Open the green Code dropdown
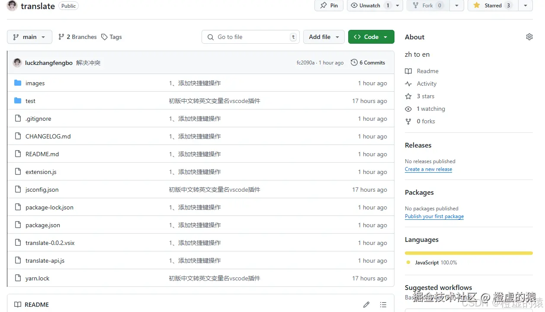545x312 pixels. click(x=371, y=37)
